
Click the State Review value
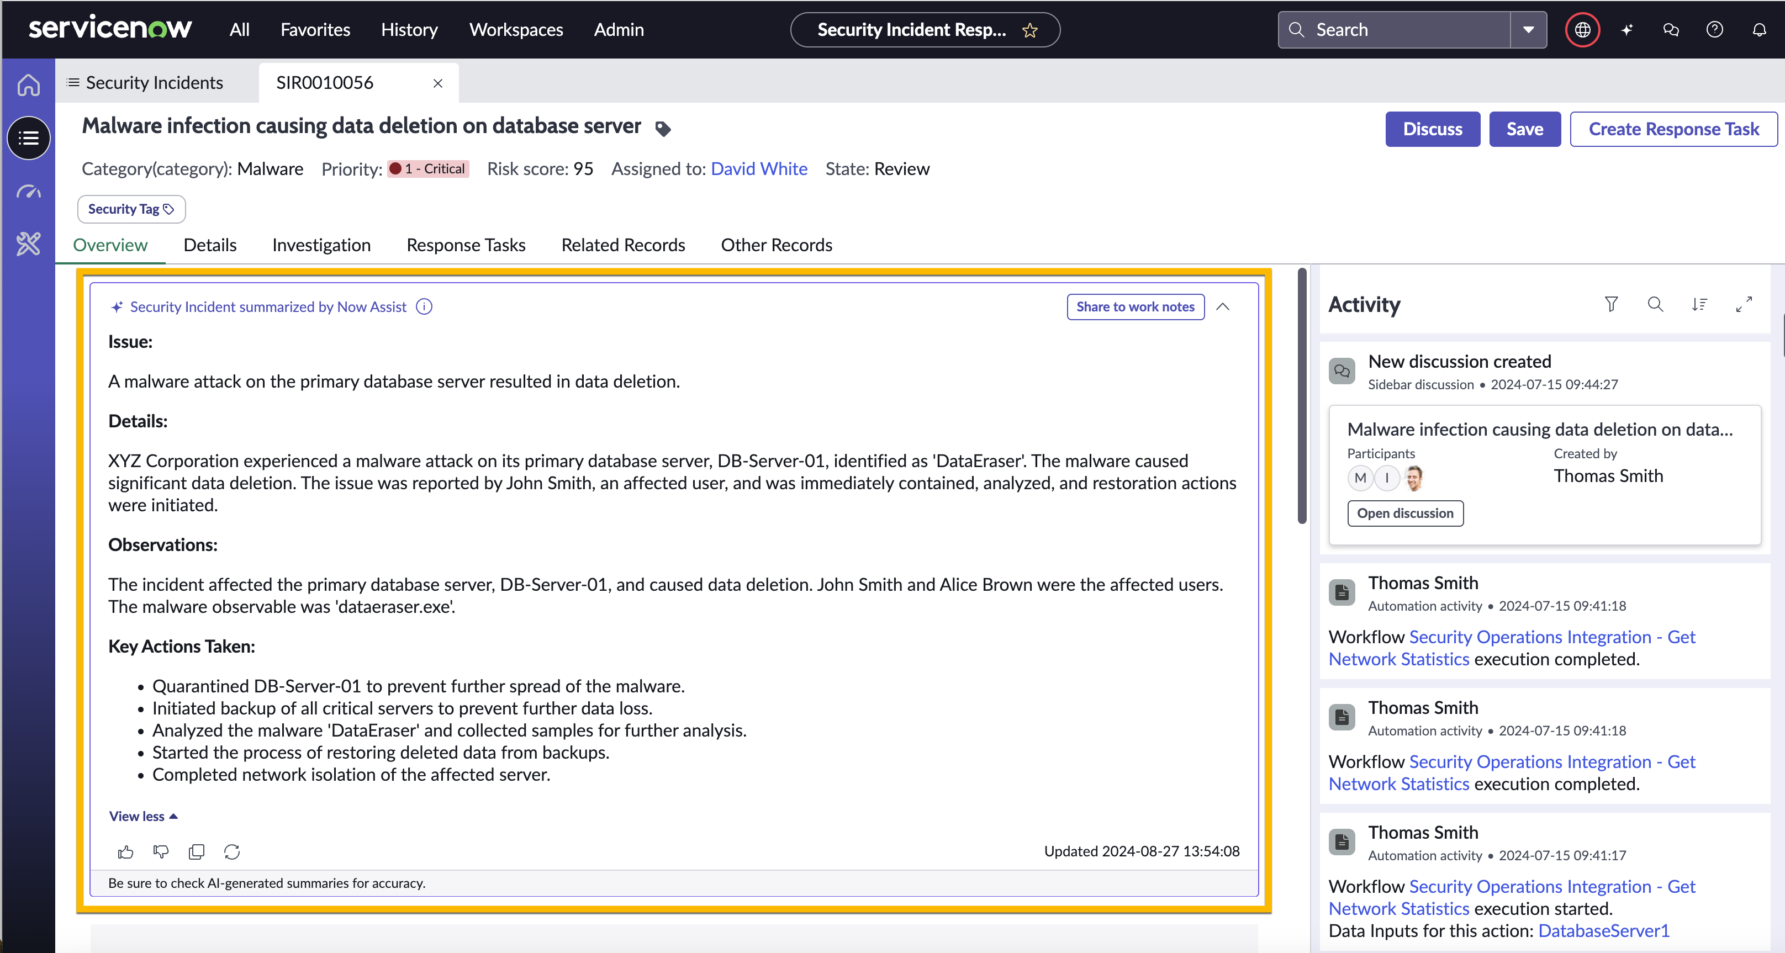[x=901, y=169]
